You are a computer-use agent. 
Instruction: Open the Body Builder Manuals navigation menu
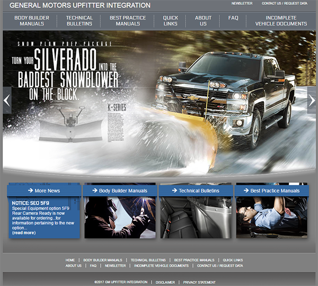33,21
